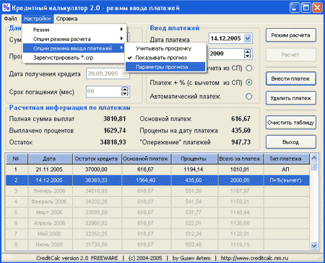Uncheck Показывать прогноз option

tap(165, 58)
